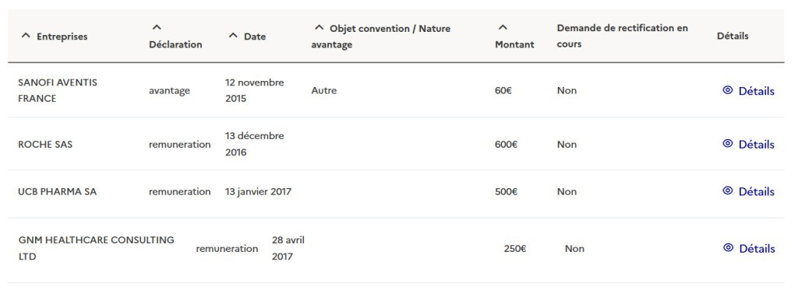
Task: Click the Demande de rectification en cours header
Action: coord(623,36)
